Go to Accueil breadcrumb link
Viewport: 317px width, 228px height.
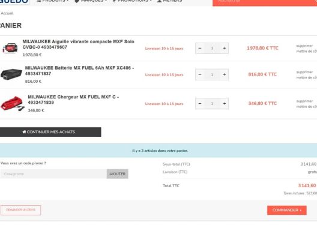[7, 13]
